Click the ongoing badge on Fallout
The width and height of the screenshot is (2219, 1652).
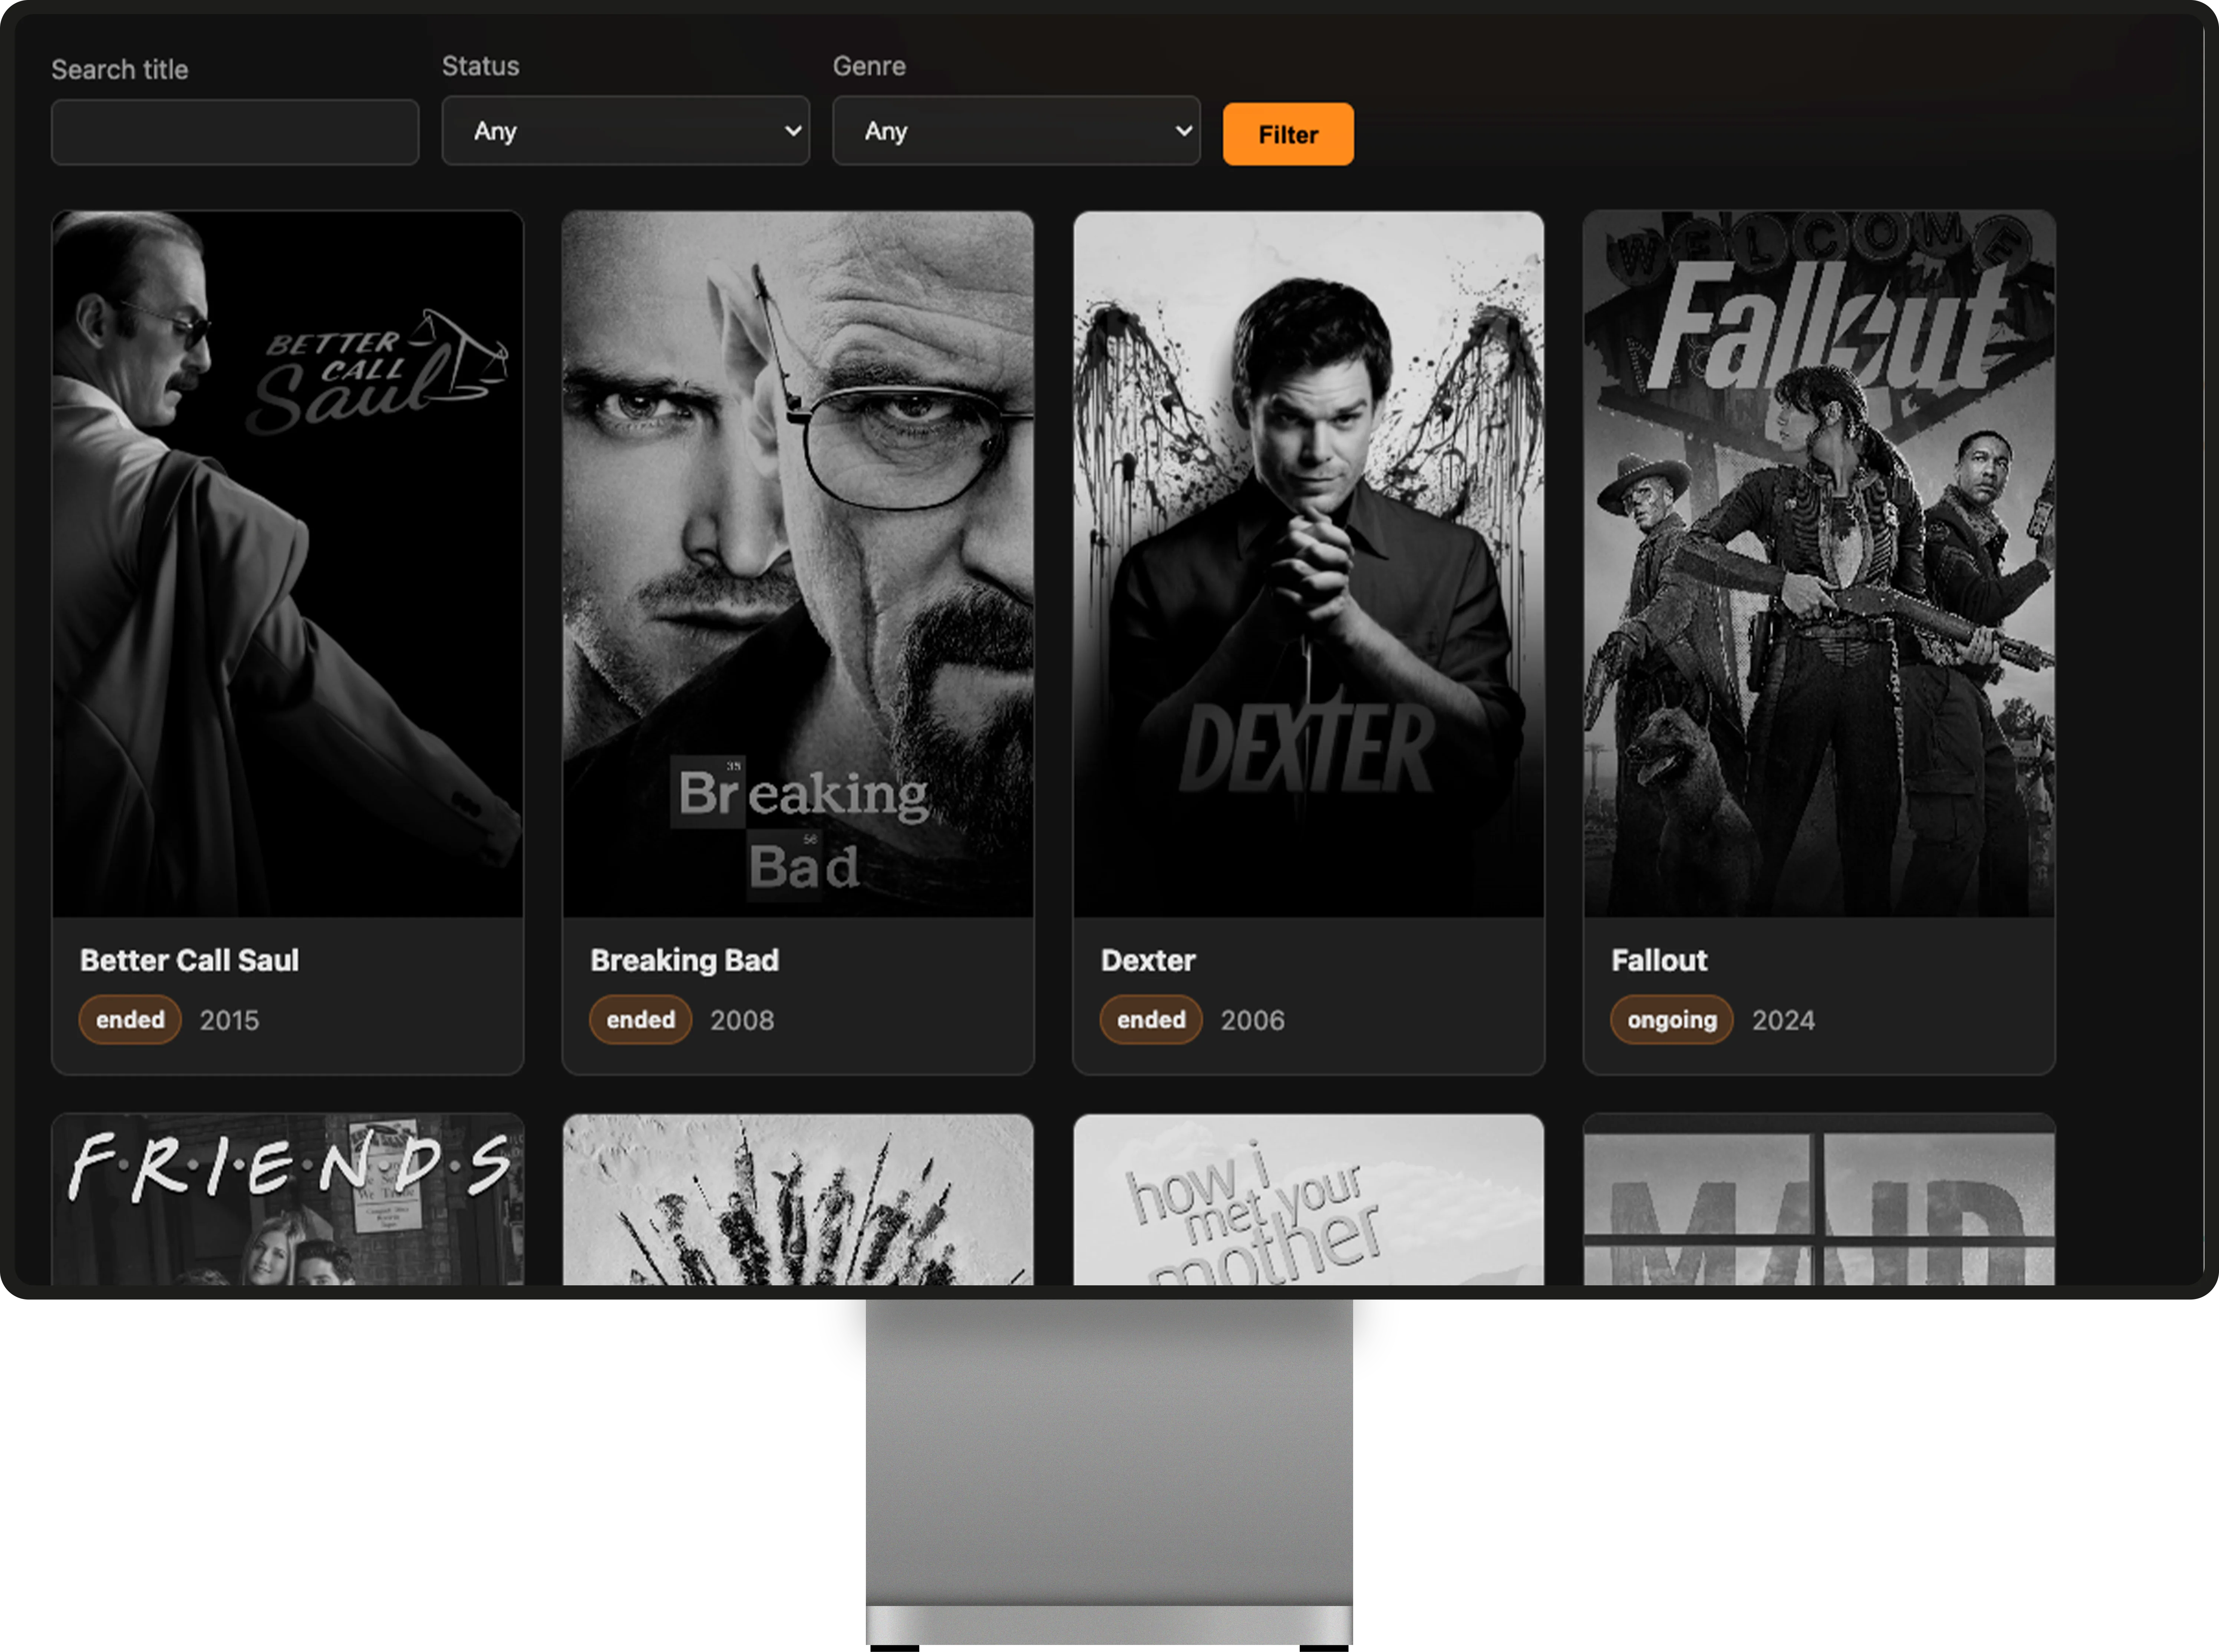[1670, 1019]
